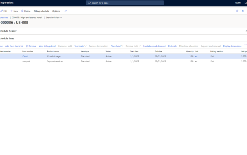Click the Deferrals button

172,46
